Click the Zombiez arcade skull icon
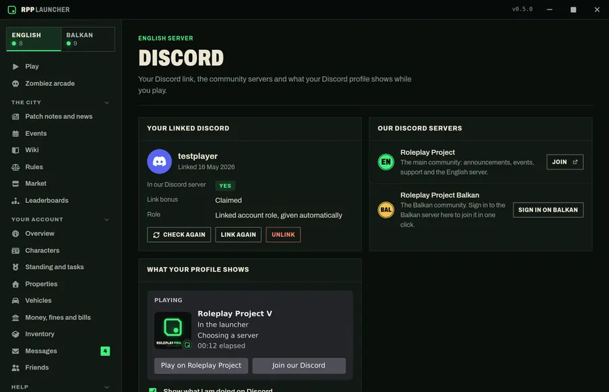 pyautogui.click(x=16, y=83)
